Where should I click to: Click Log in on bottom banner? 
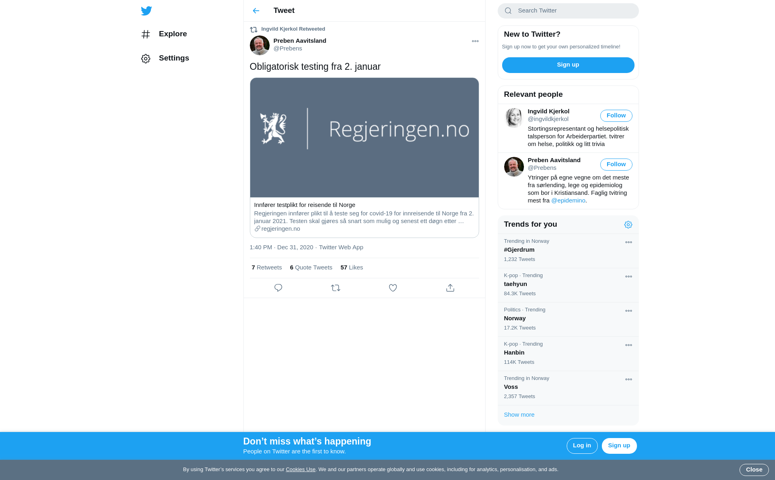(582, 446)
